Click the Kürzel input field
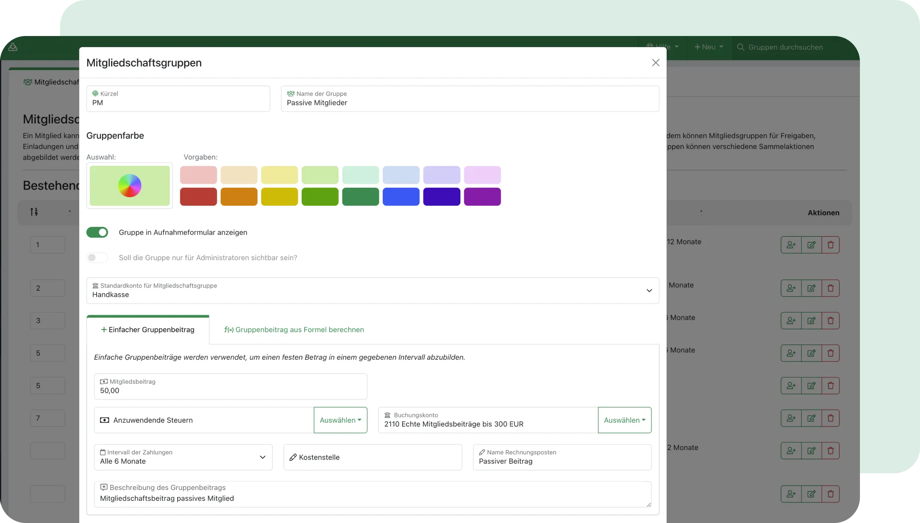 178,99
